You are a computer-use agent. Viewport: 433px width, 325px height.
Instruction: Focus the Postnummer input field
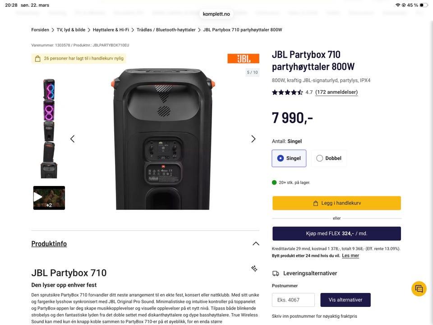pos(293,300)
